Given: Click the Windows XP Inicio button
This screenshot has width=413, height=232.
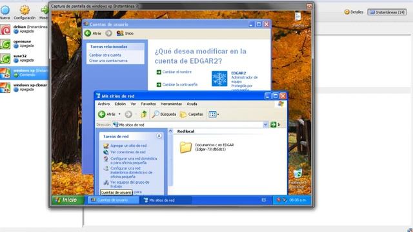Looking at the screenshot, I should point(68,200).
